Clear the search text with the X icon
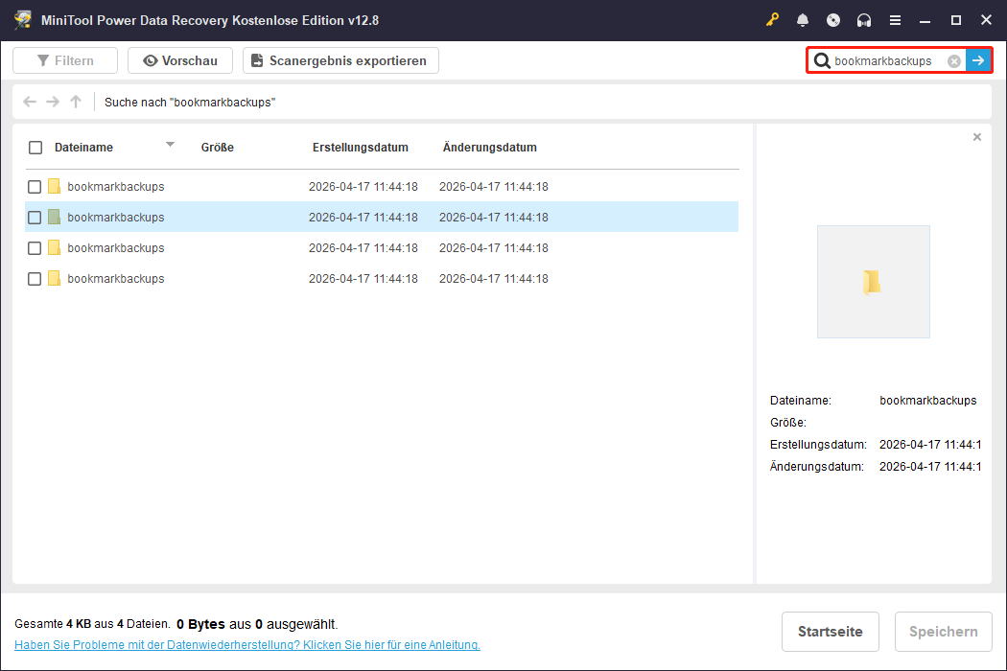1007x671 pixels. click(x=954, y=61)
